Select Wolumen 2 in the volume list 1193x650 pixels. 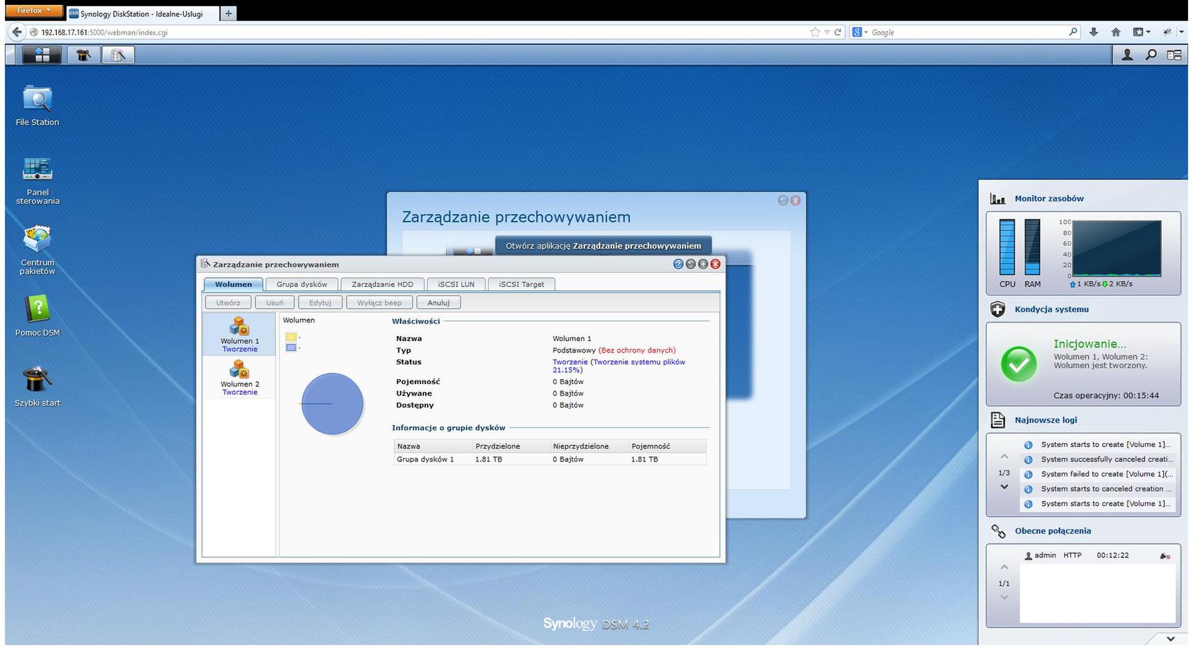pos(239,378)
